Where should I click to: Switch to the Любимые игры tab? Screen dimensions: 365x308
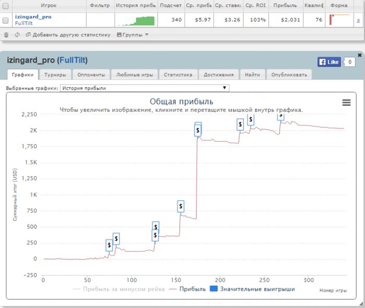(x=135, y=75)
